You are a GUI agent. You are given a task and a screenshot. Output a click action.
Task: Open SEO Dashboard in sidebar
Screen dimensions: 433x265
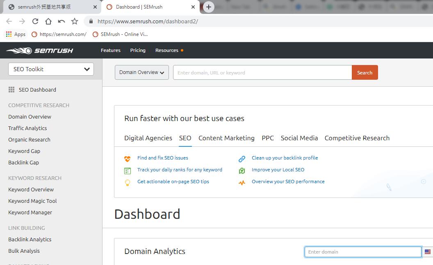(x=37, y=90)
